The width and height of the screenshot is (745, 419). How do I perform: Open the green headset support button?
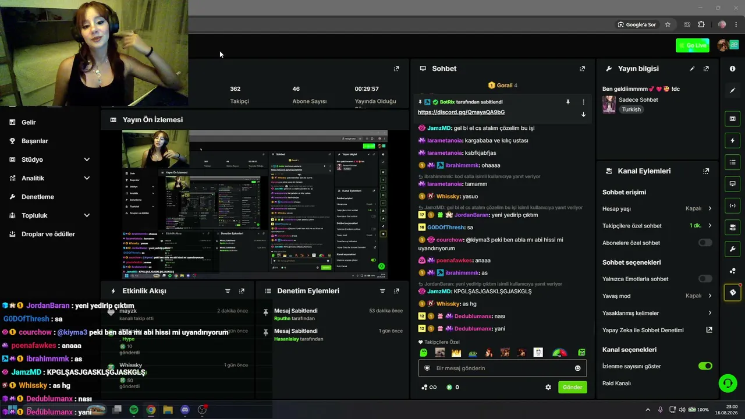(x=727, y=383)
